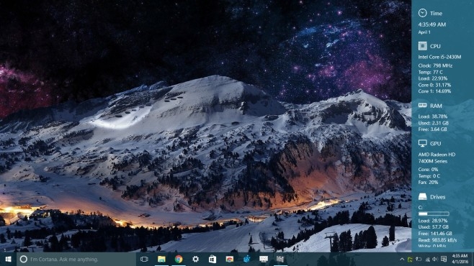
Task: Click the Time clock icon in the sidebar
Action: pyautogui.click(x=422, y=13)
